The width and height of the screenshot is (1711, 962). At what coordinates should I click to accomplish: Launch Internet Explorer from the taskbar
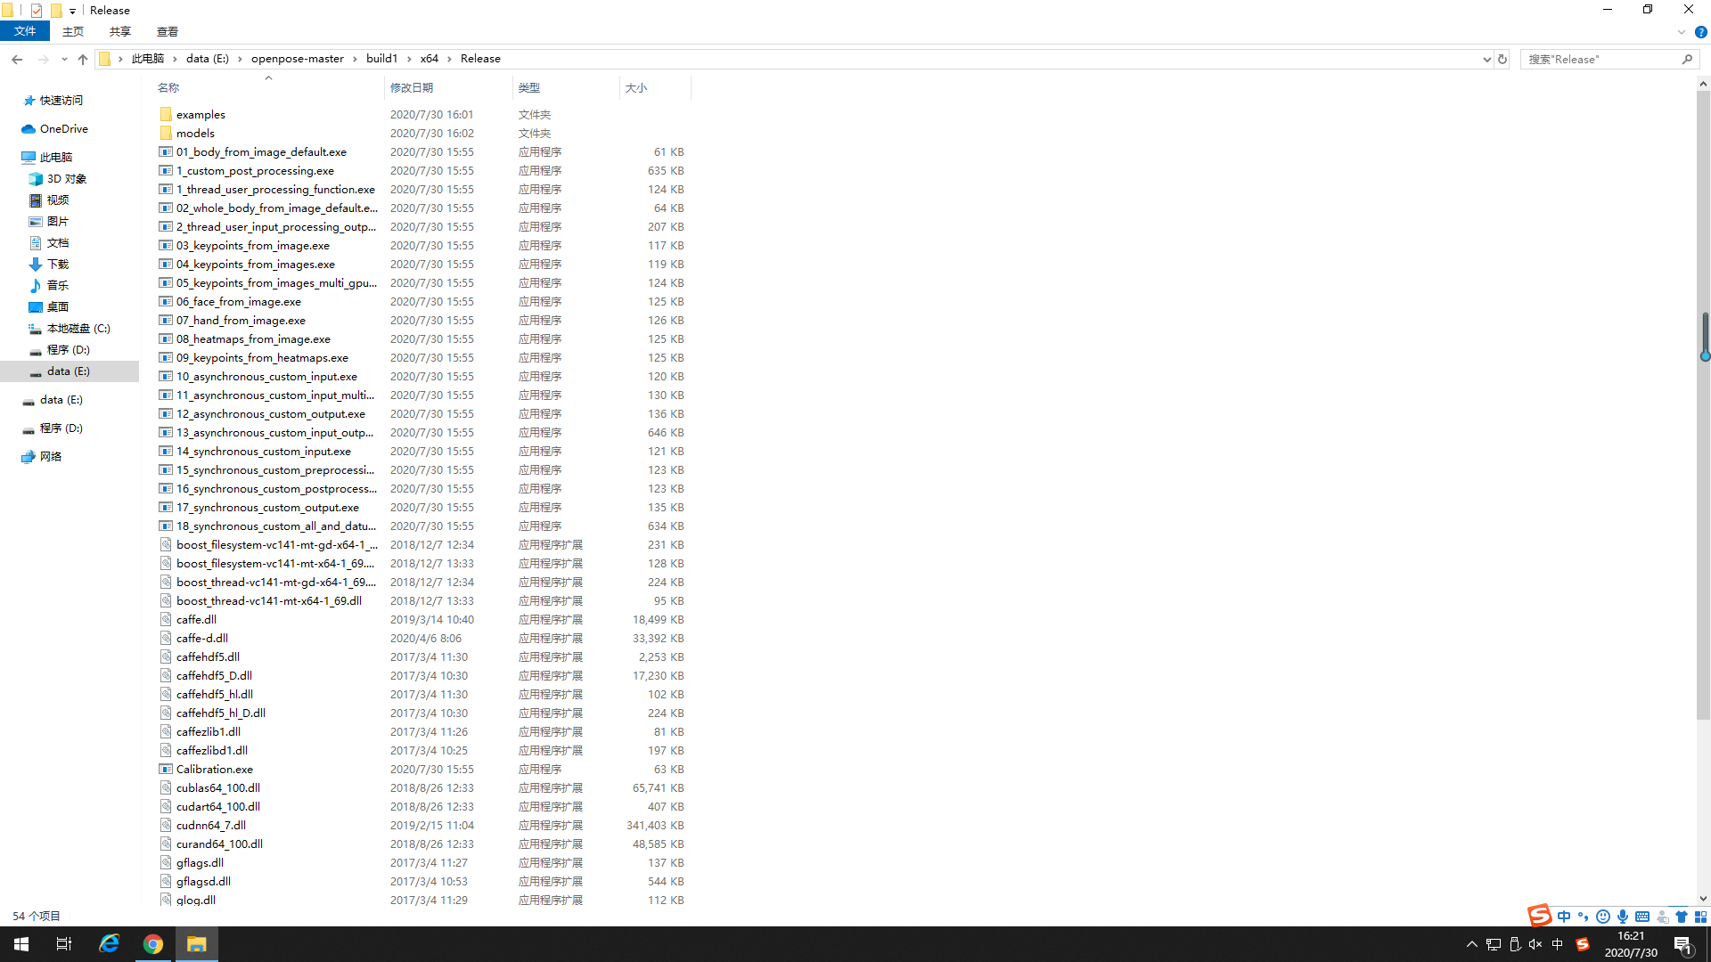point(109,943)
